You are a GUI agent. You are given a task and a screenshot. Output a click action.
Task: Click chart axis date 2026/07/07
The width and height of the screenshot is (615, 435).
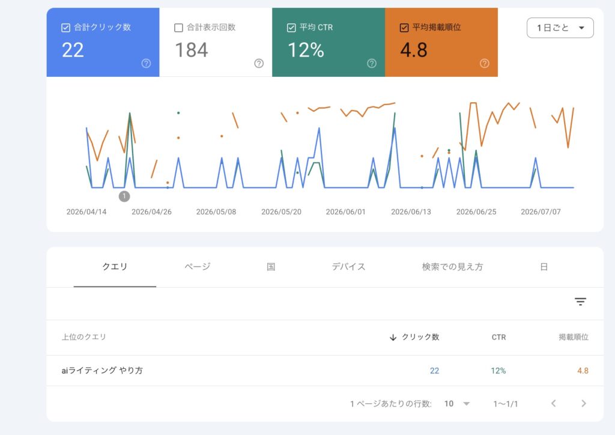[x=541, y=212]
